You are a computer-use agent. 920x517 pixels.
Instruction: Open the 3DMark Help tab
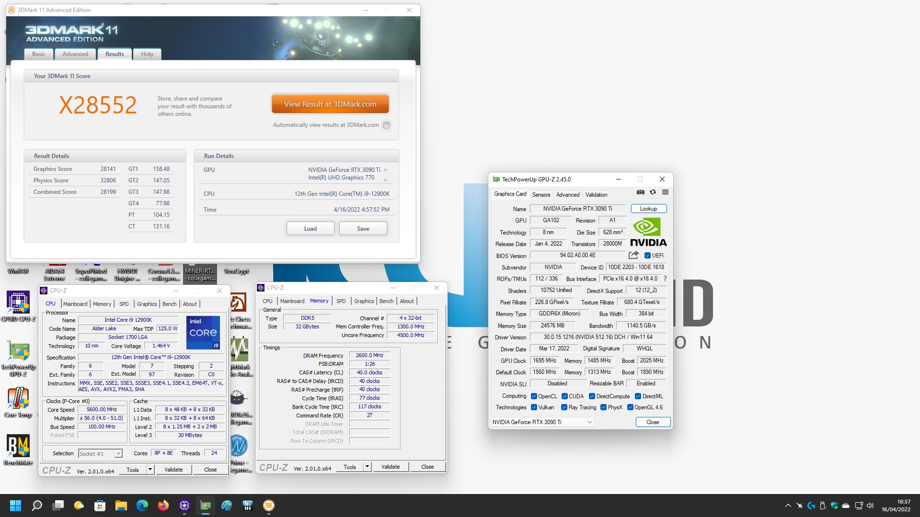147,54
